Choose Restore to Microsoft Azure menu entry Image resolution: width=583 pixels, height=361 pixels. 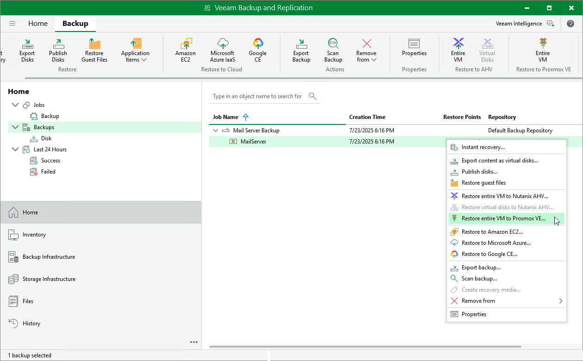(x=507, y=243)
